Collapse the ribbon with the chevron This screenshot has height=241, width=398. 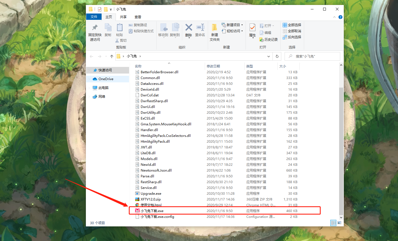(334, 17)
